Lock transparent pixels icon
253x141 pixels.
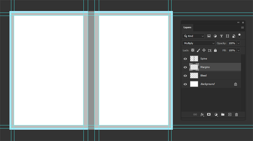193,50
